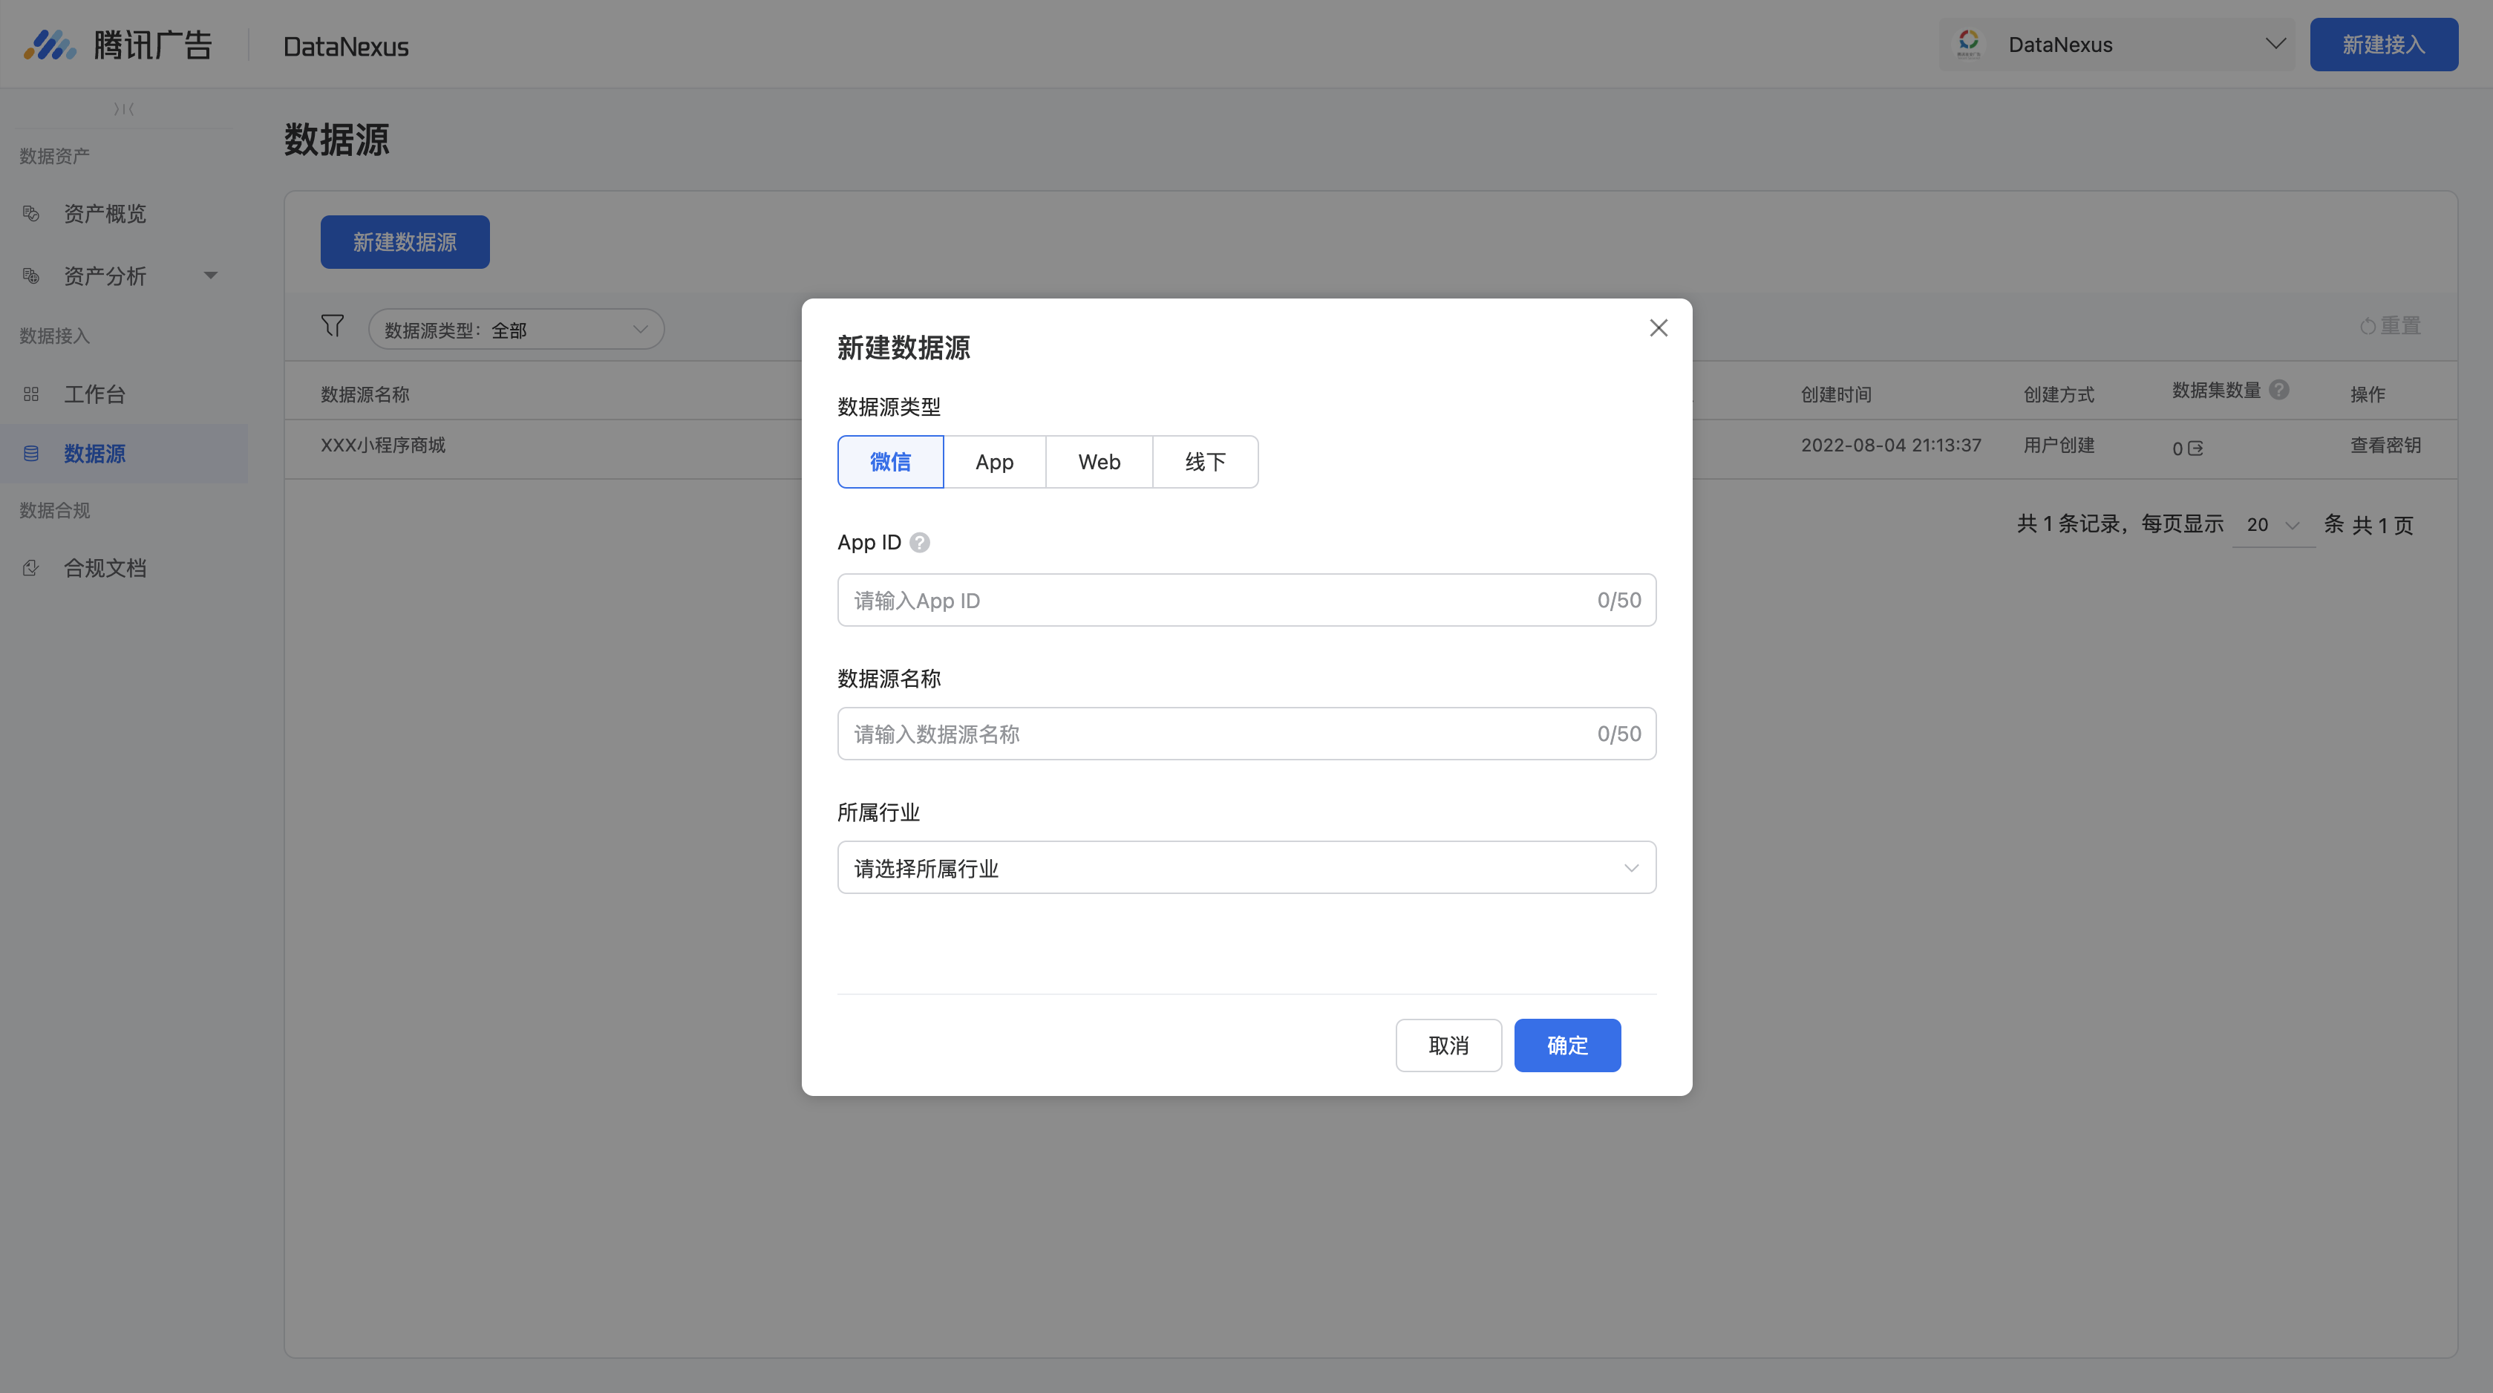Focus the 数据源名称 input field
This screenshot has height=1393, width=2493.
coord(1246,734)
